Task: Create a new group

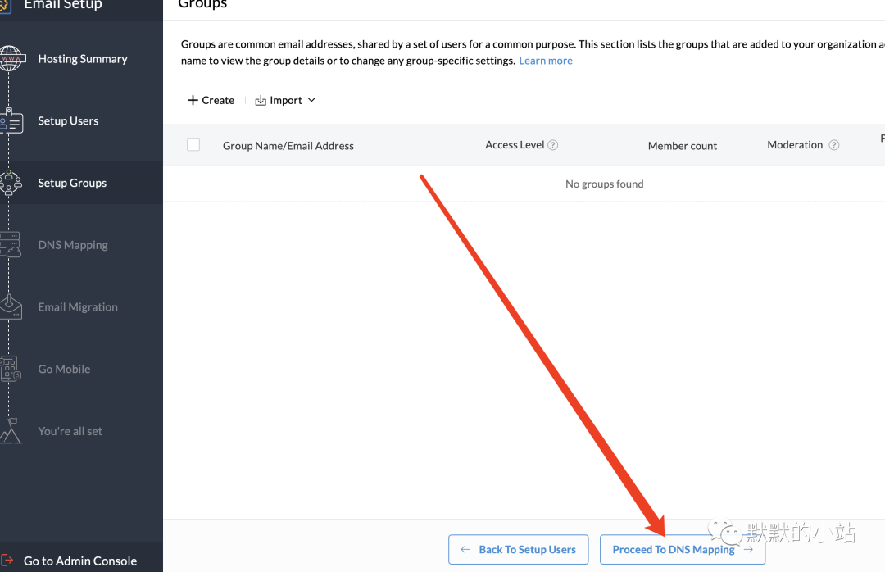Action: 211,100
